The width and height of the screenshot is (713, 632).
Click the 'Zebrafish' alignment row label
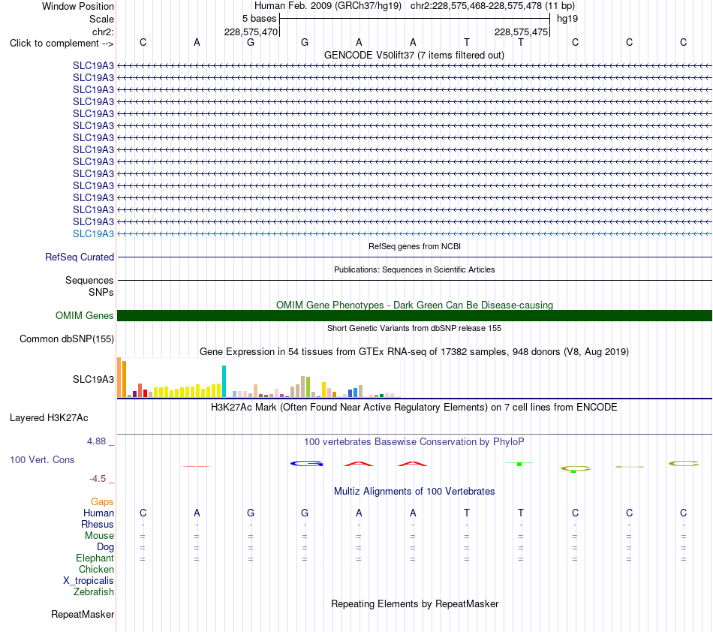tap(94, 592)
